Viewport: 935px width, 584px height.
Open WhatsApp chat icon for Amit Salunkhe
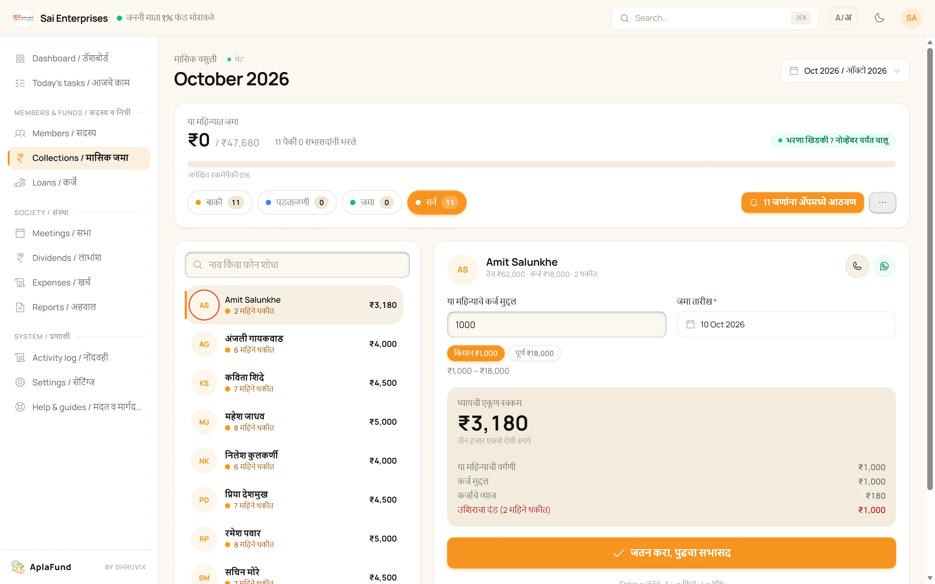884,266
